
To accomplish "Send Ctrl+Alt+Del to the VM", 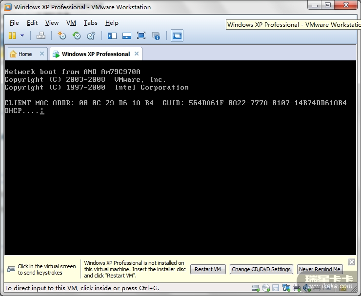I will tap(41, 36).
